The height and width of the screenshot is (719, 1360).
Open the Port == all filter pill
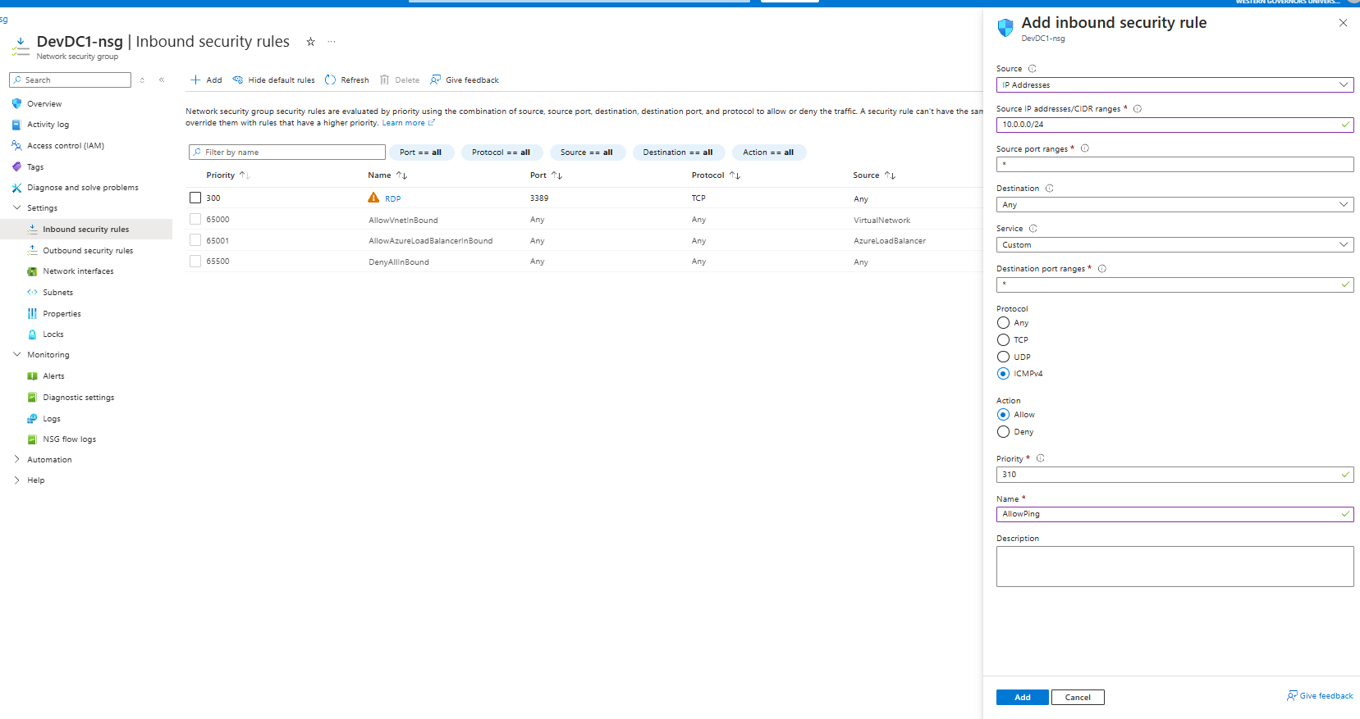click(x=420, y=152)
